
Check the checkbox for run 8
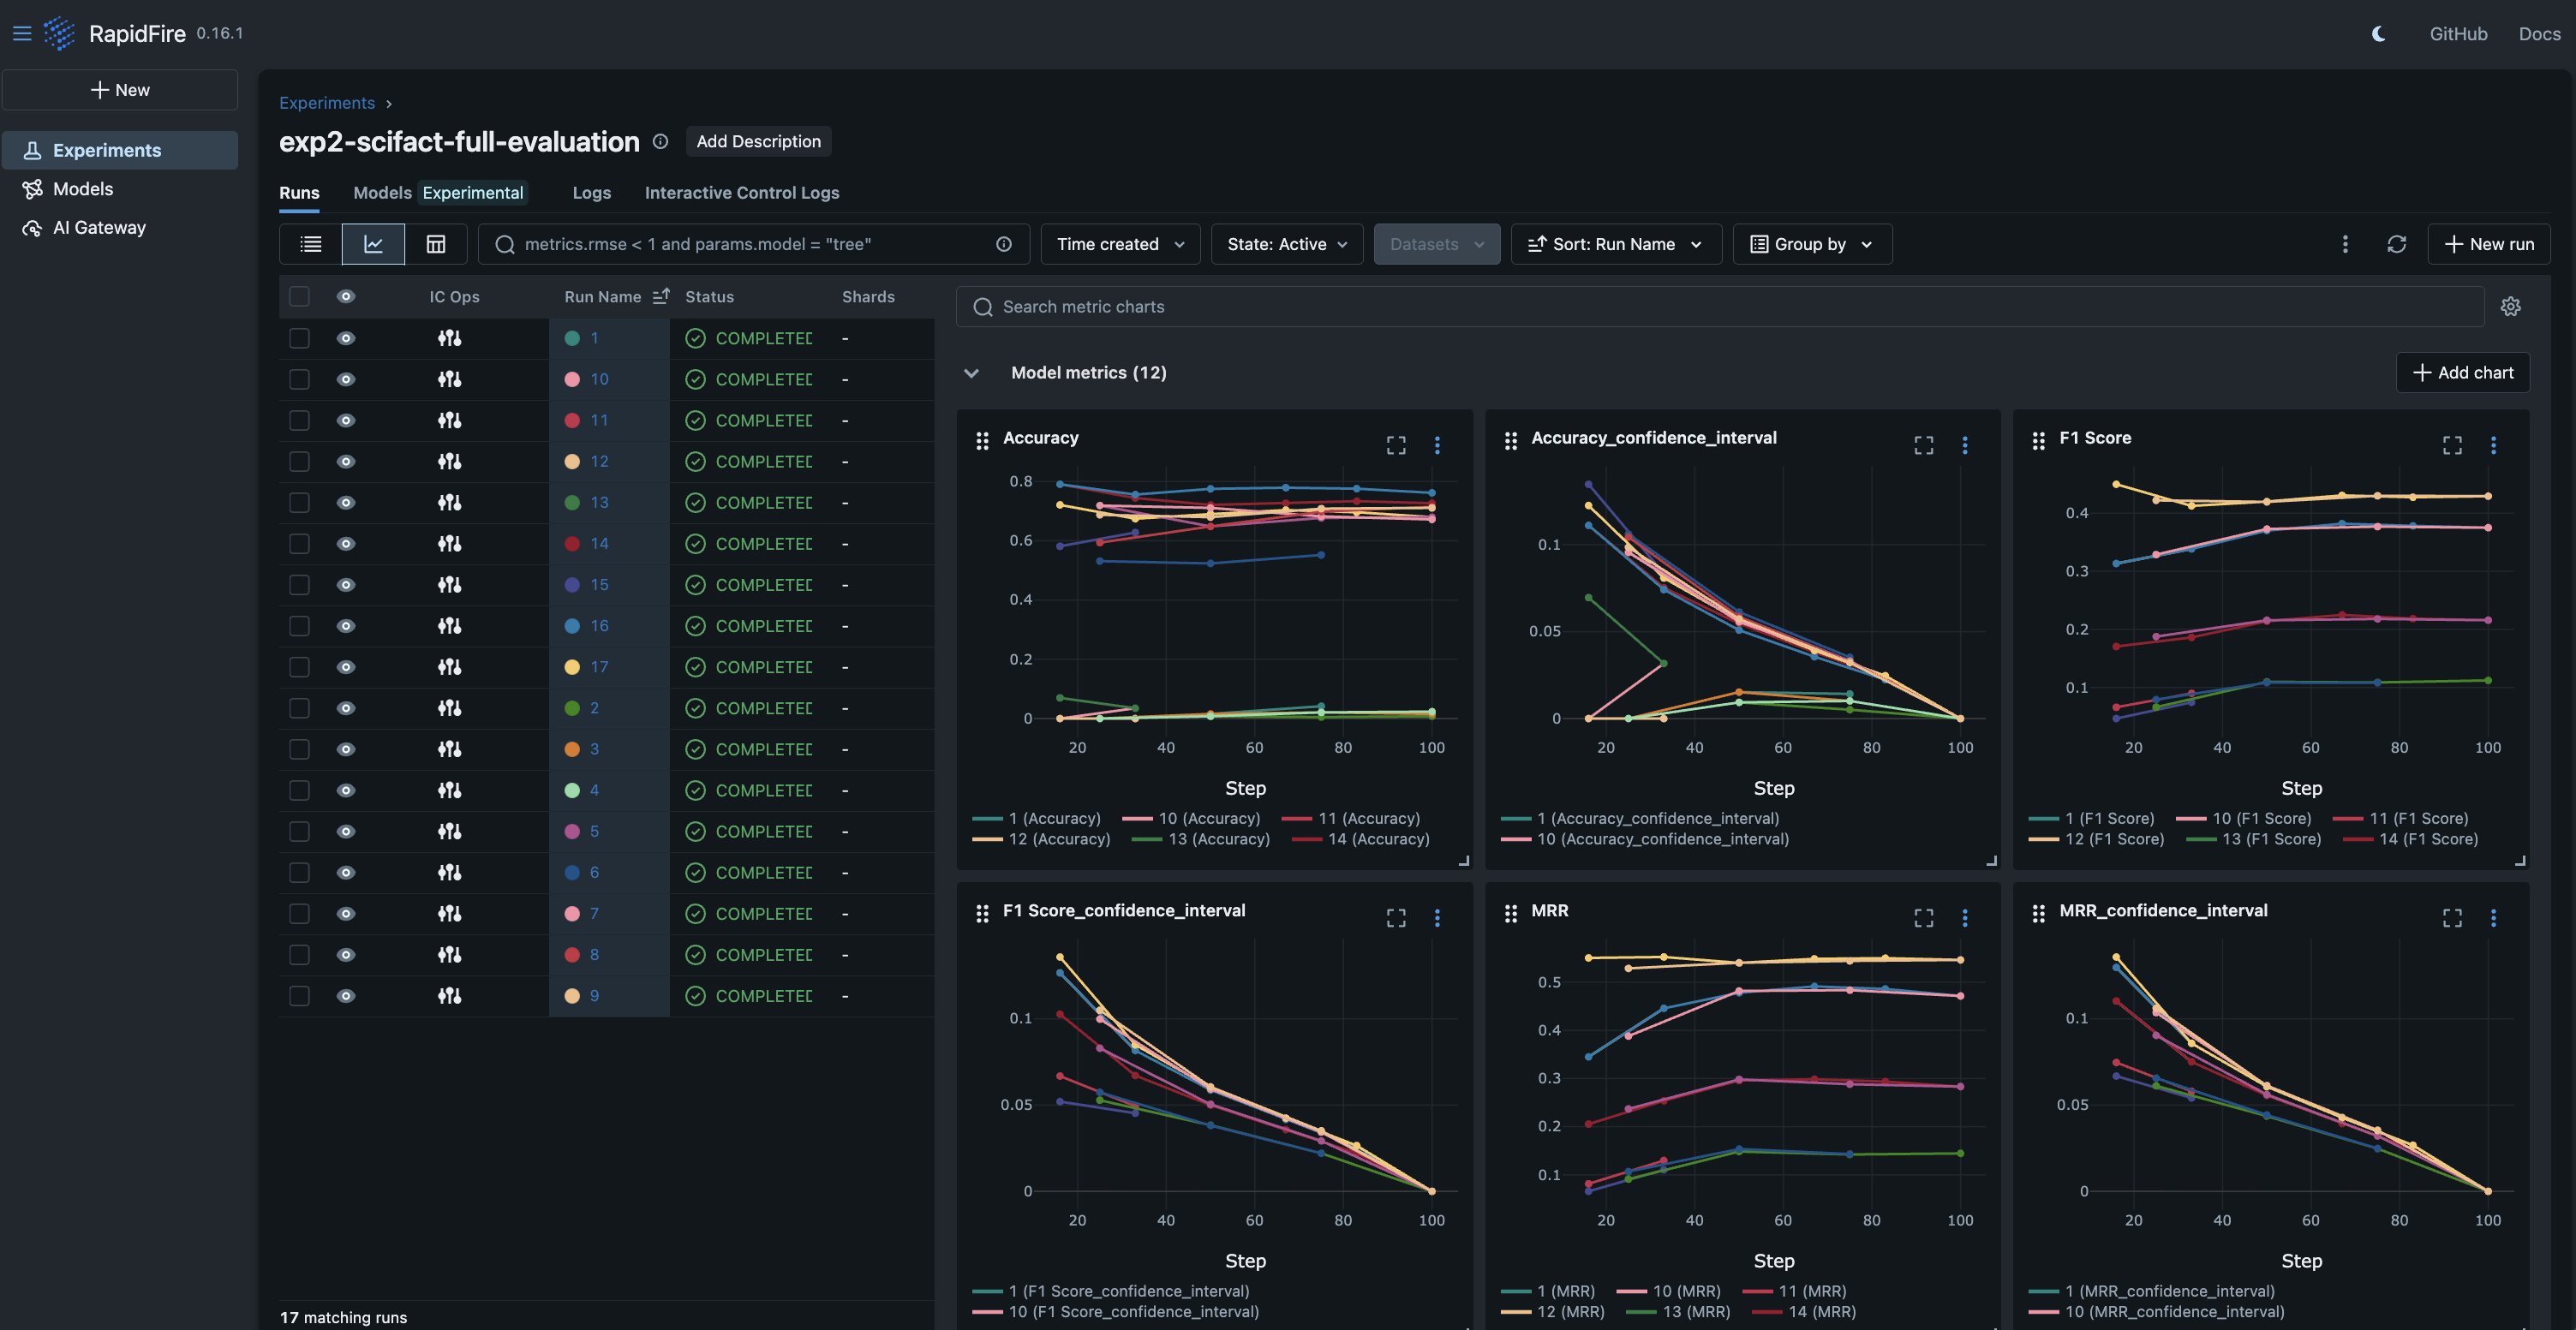click(x=299, y=955)
